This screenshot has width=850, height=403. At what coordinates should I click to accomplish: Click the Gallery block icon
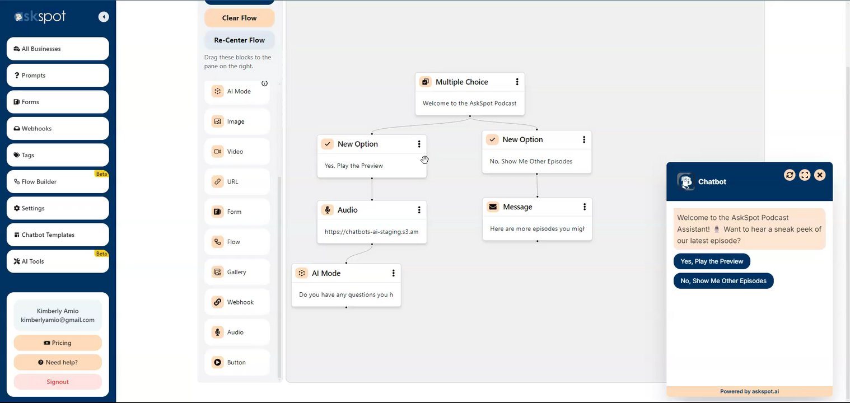coord(217,272)
